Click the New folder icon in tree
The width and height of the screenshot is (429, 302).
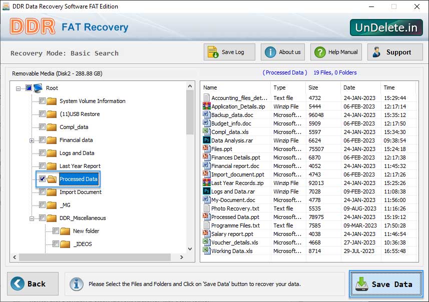click(65, 231)
